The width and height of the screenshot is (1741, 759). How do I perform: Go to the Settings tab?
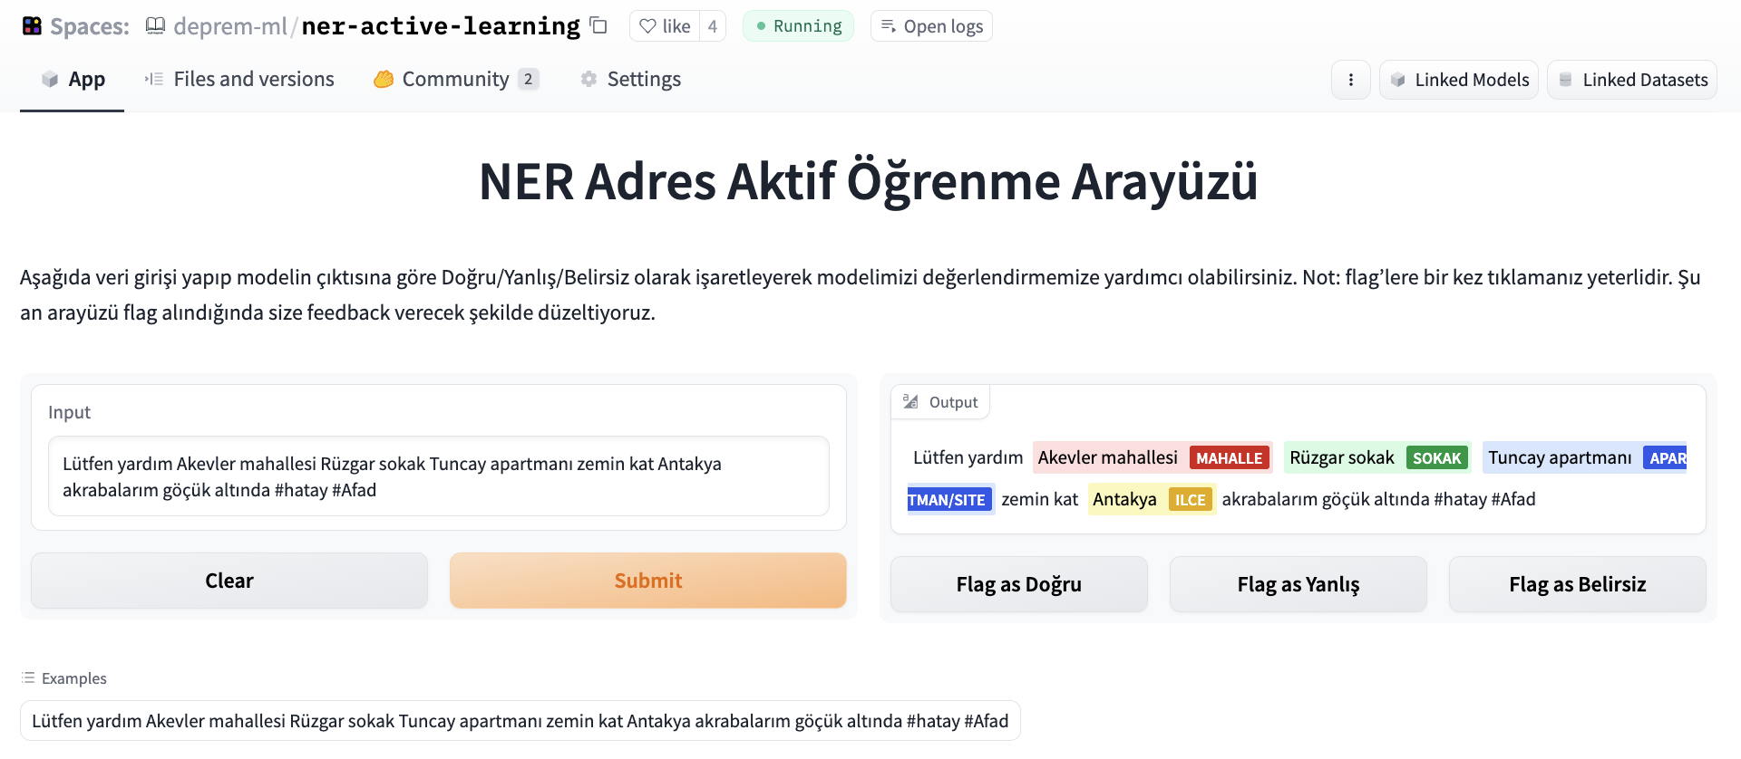(630, 80)
